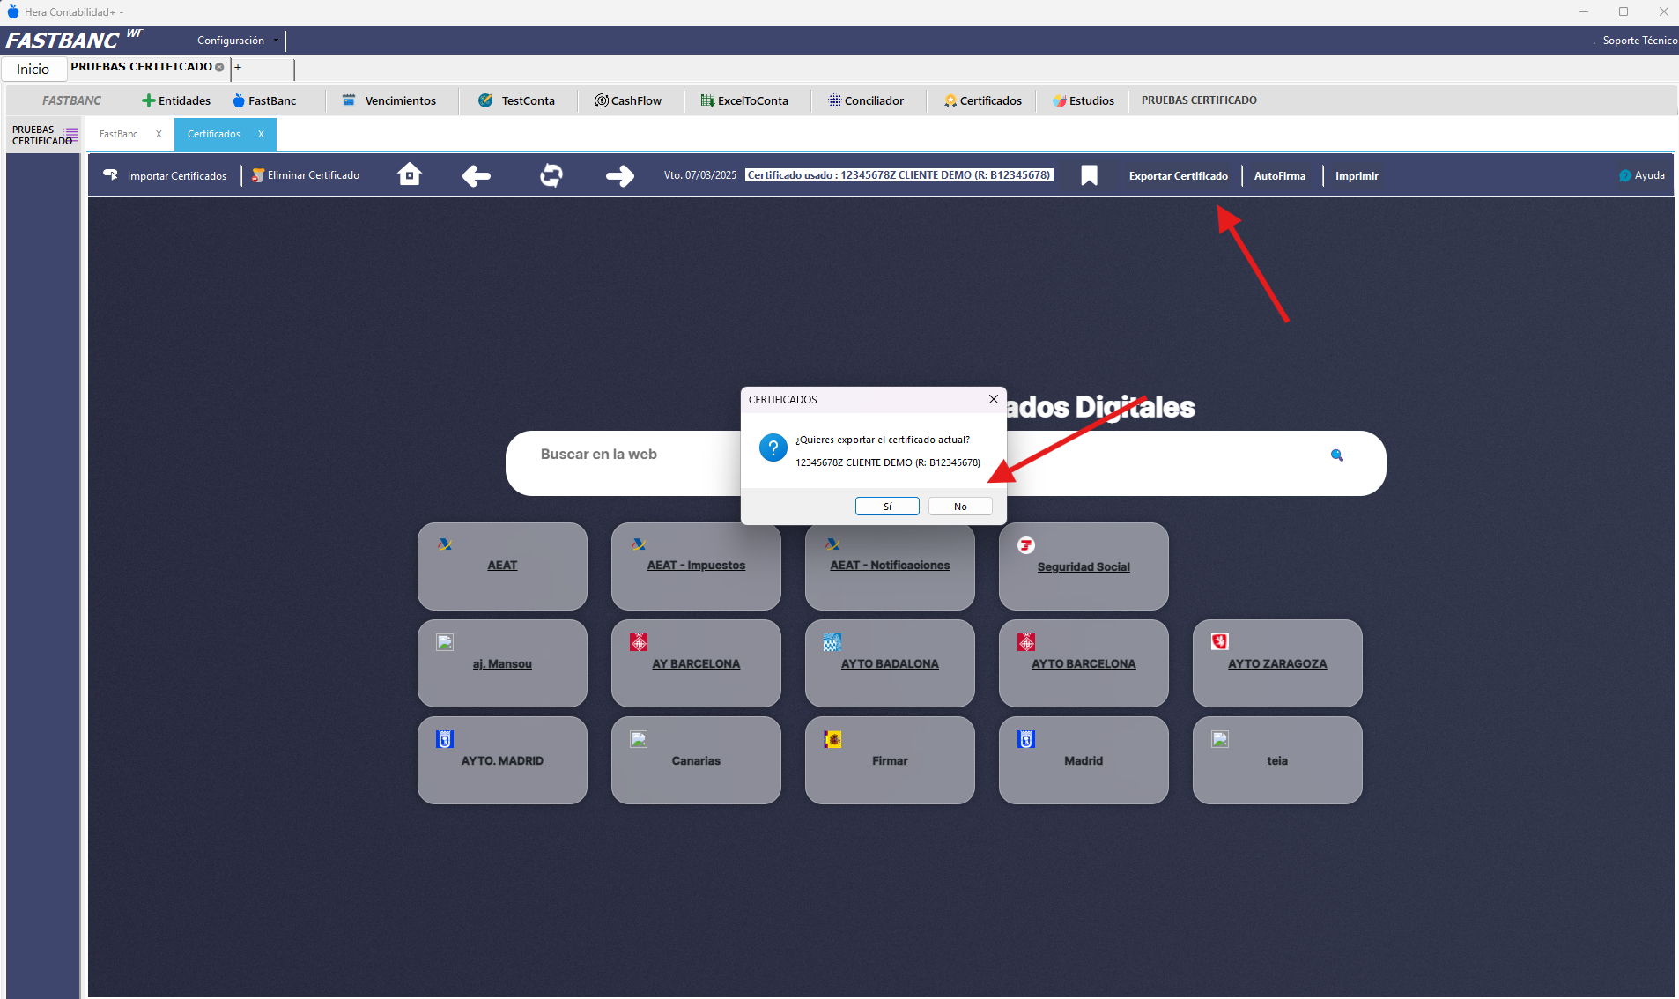This screenshot has height=999, width=1679.
Task: Open the AYTO ZARAGOZA tile
Action: [1277, 663]
